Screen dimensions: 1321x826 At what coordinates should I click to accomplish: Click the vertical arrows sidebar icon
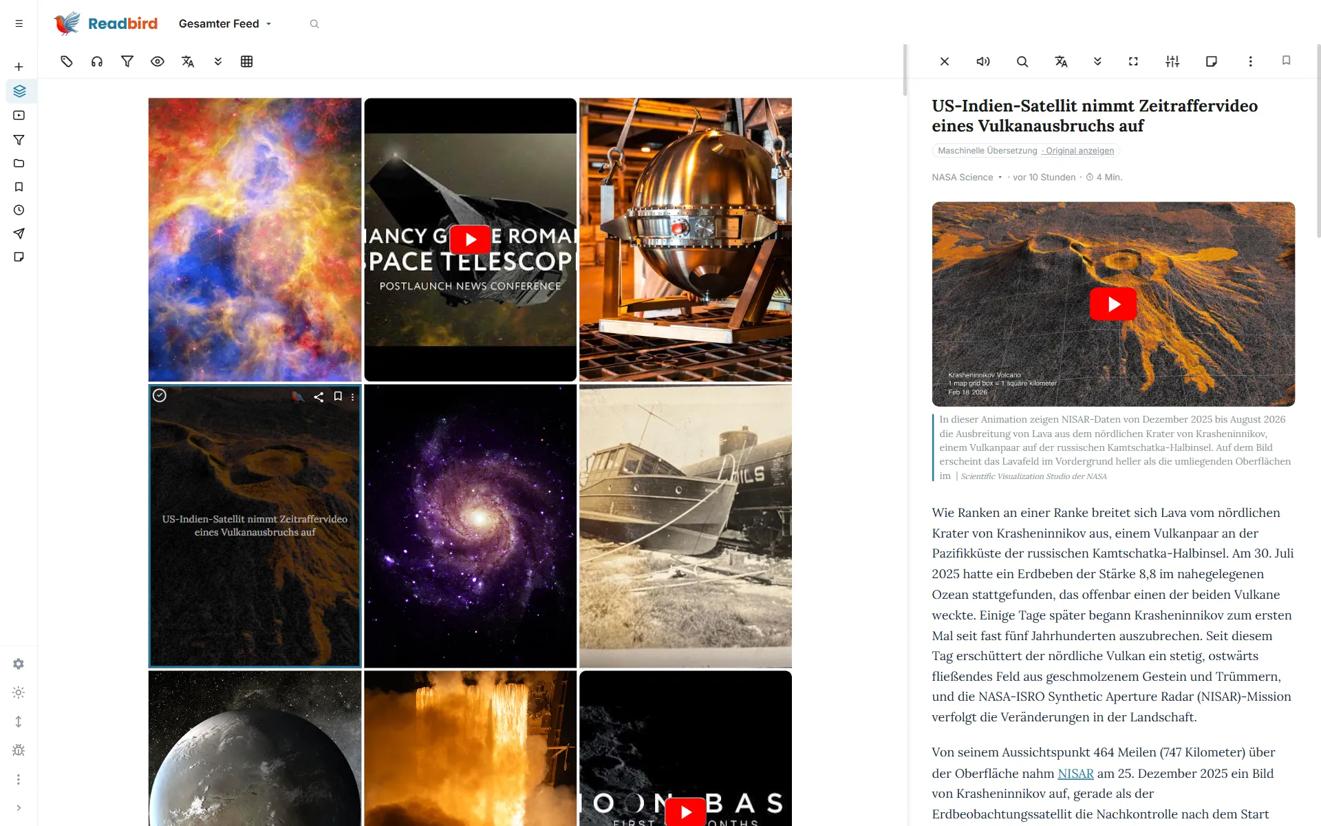[19, 721]
